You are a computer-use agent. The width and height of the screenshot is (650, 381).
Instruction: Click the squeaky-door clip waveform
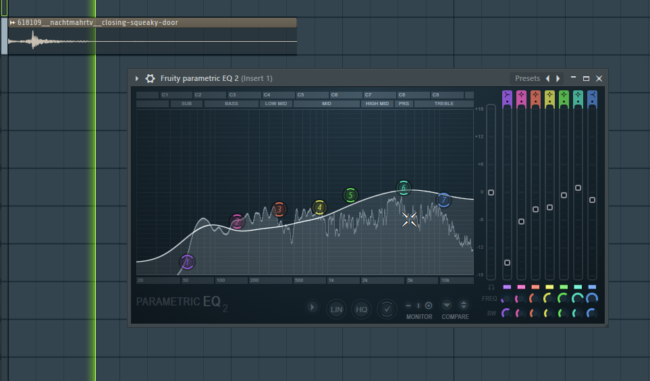click(153, 41)
